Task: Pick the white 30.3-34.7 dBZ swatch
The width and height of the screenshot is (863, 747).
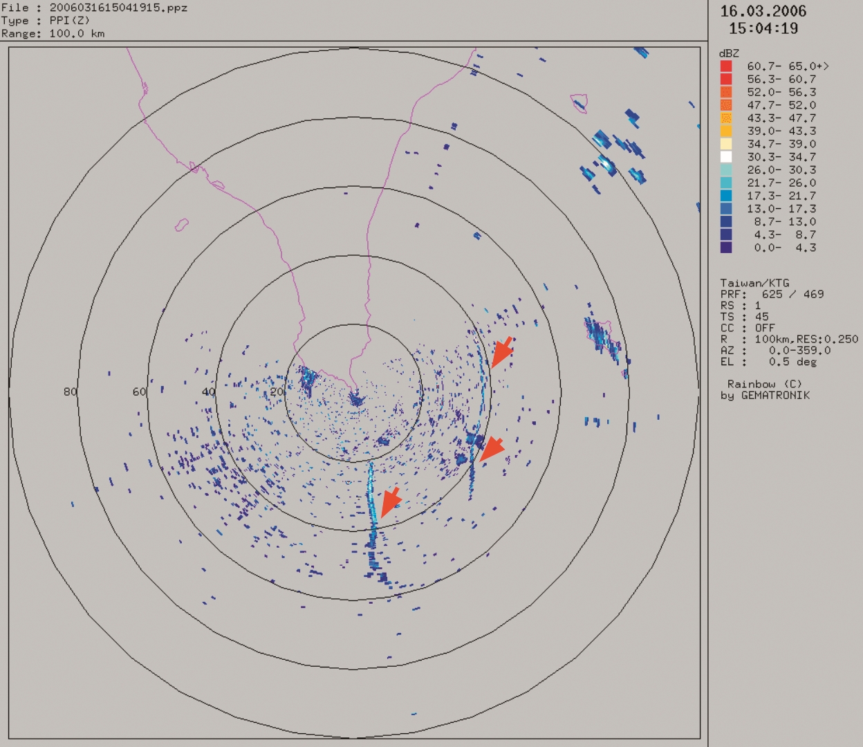Action: tap(726, 157)
